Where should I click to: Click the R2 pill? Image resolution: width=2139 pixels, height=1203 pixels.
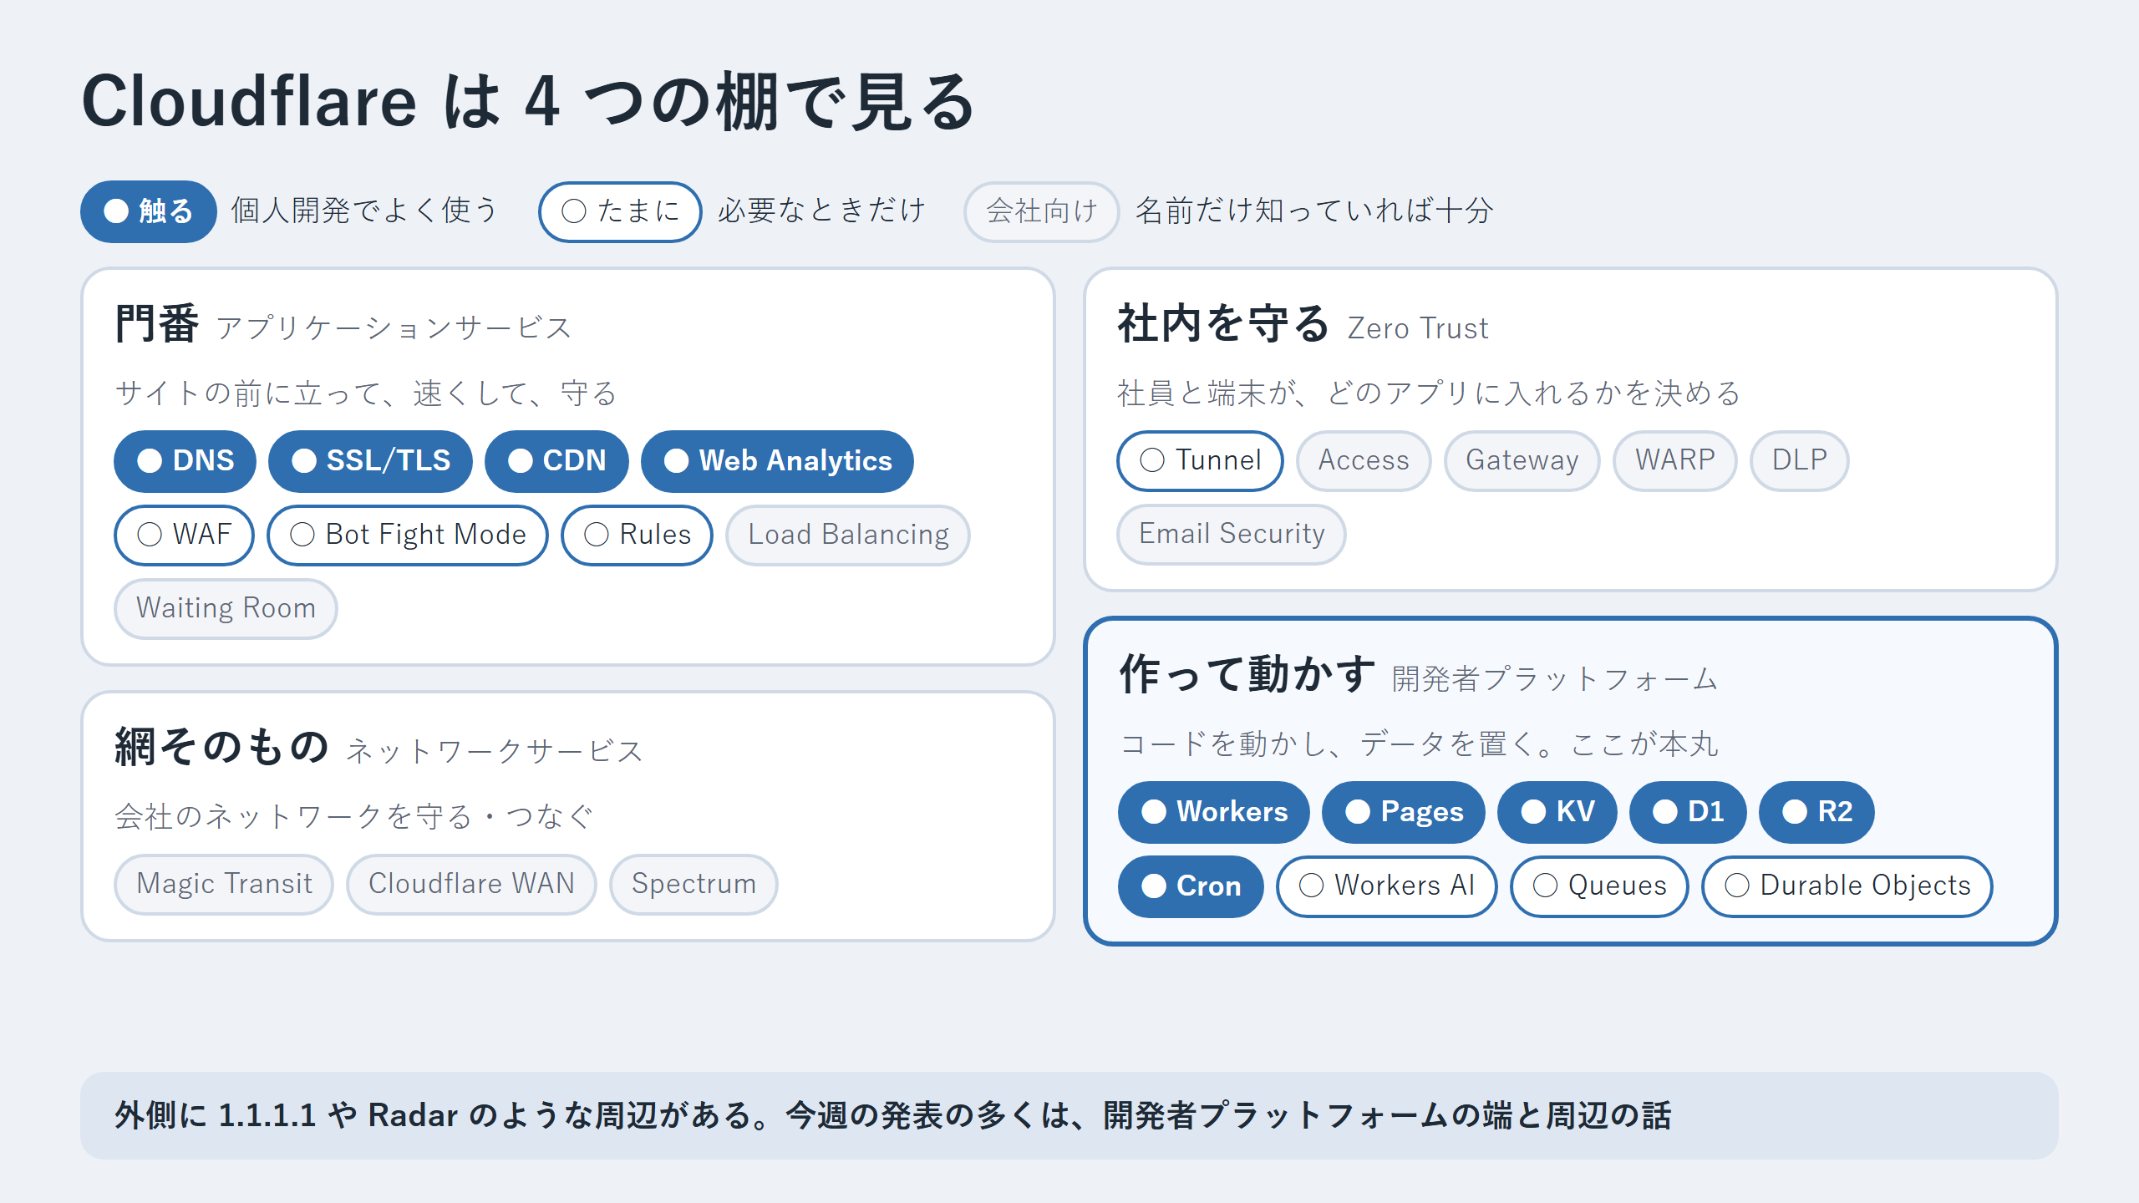(1816, 812)
